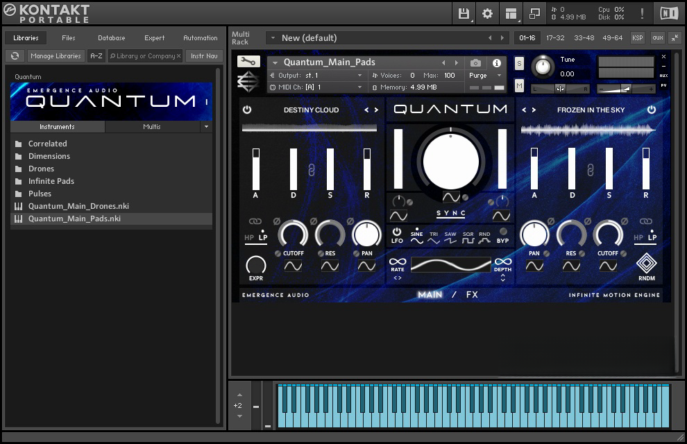The height and width of the screenshot is (444, 687).
Task: Toggle the SYNC option
Action: 451,213
